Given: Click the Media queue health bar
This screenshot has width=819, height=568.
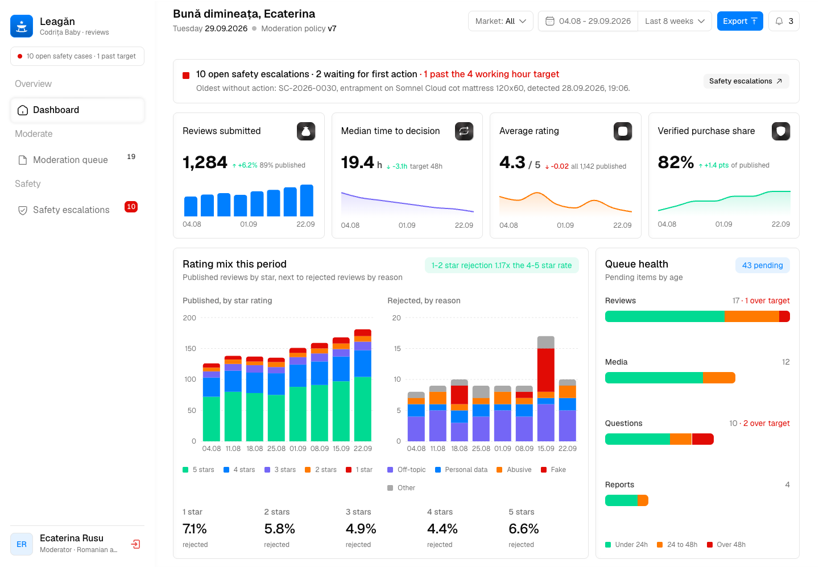Looking at the screenshot, I should (670, 378).
